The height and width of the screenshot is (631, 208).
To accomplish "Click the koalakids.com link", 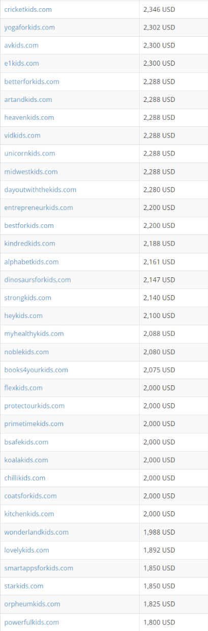I will pyautogui.click(x=26, y=460).
